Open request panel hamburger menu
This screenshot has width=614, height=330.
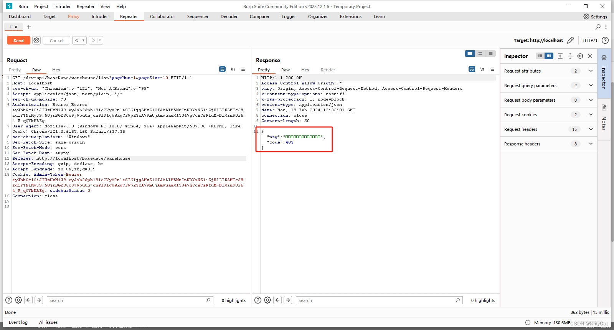pos(243,69)
